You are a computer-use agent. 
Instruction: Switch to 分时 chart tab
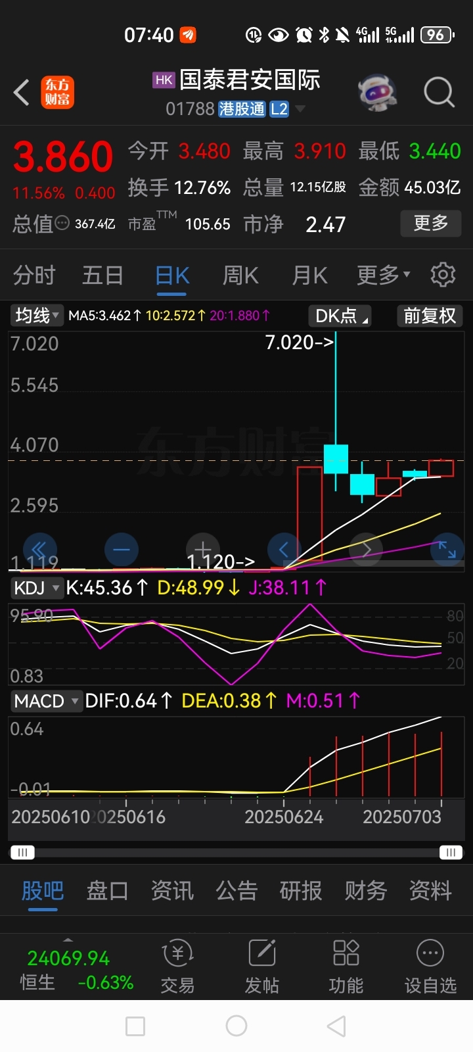pyautogui.click(x=34, y=275)
